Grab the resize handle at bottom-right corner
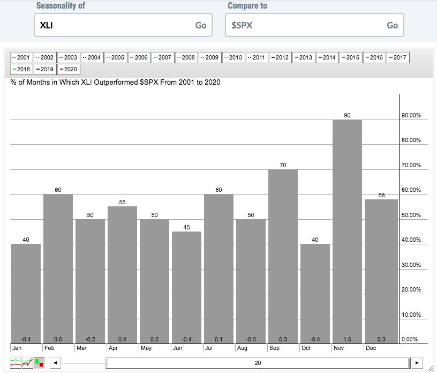 tap(432, 369)
